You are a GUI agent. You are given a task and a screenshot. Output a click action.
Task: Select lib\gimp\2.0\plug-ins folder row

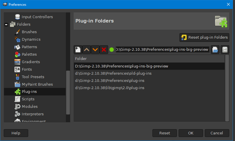tap(149, 88)
